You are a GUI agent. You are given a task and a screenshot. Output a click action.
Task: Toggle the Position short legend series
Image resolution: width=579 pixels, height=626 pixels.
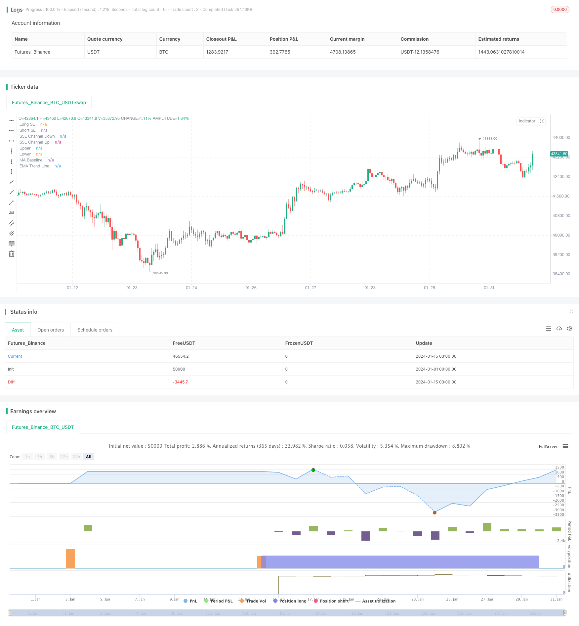331,601
